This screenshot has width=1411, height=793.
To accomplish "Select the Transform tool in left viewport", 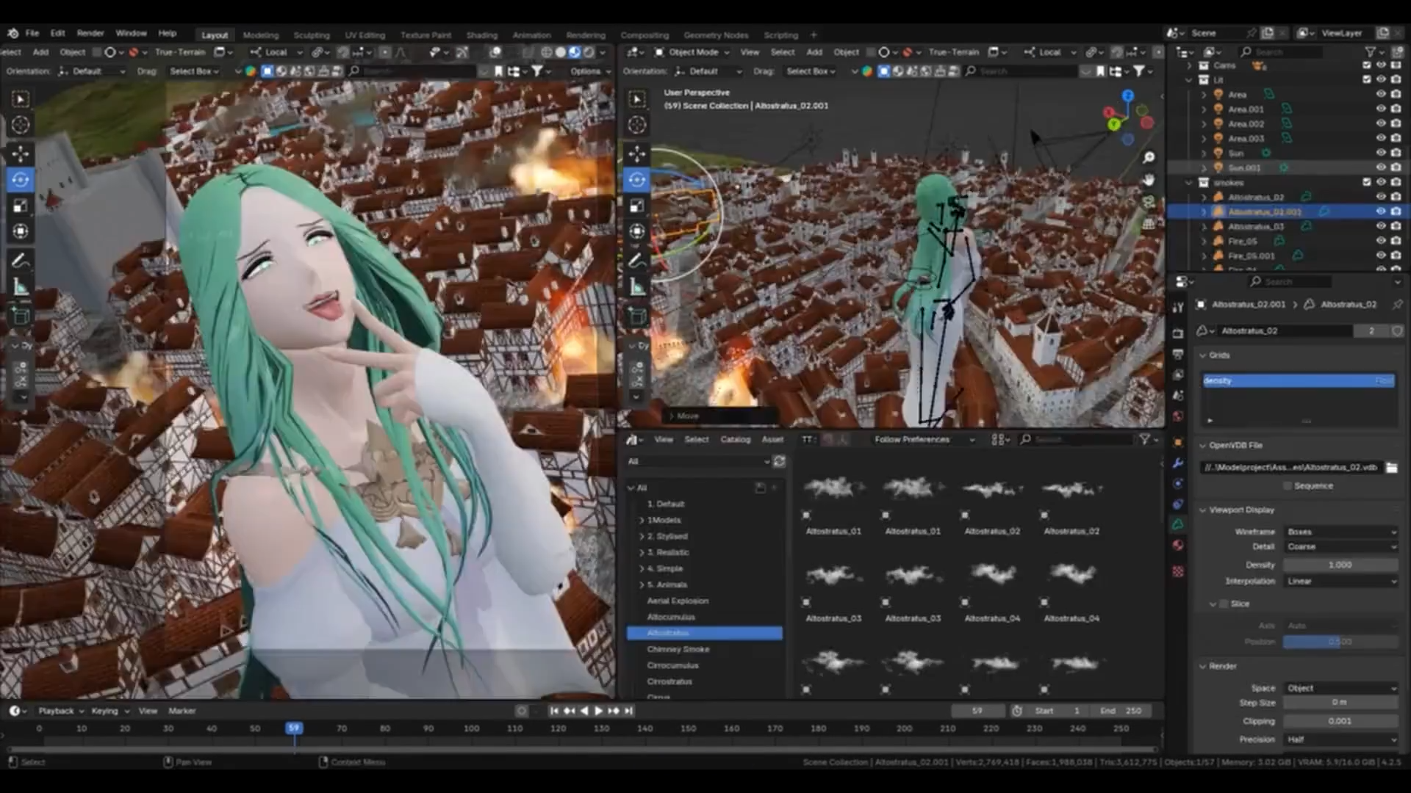I will (x=21, y=231).
